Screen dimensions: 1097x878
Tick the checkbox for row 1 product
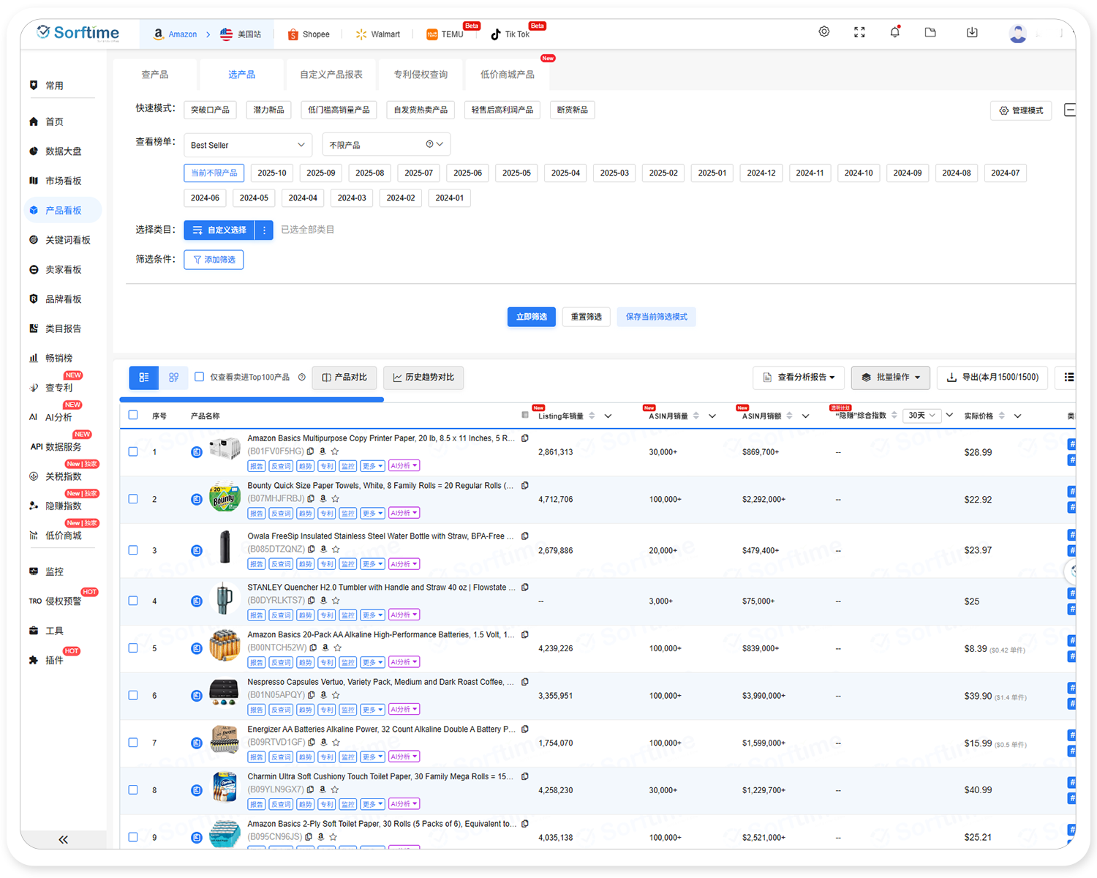point(133,452)
